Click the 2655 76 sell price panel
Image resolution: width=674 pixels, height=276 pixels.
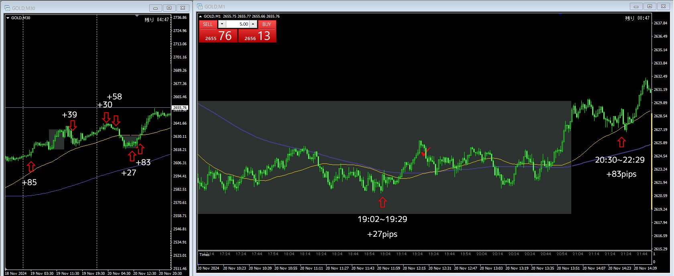click(x=218, y=36)
